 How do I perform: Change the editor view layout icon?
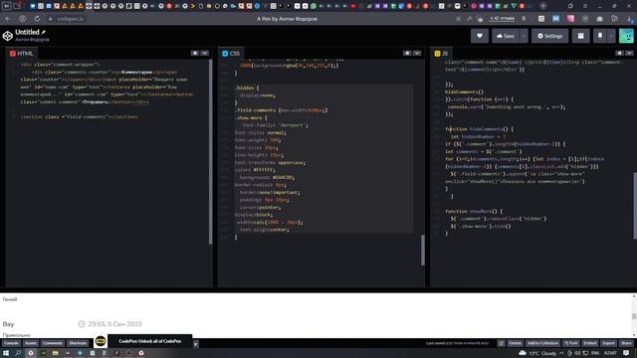click(580, 36)
